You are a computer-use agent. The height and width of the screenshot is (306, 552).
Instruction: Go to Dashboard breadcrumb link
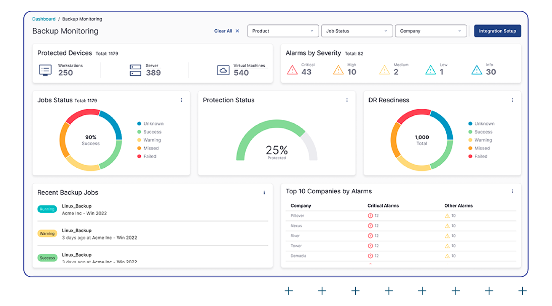point(44,19)
